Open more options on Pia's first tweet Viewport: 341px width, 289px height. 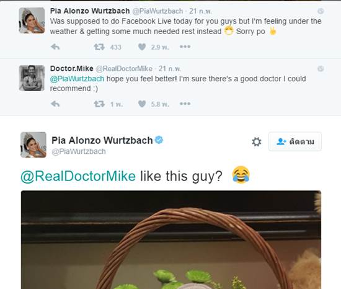pyautogui.click(x=185, y=47)
